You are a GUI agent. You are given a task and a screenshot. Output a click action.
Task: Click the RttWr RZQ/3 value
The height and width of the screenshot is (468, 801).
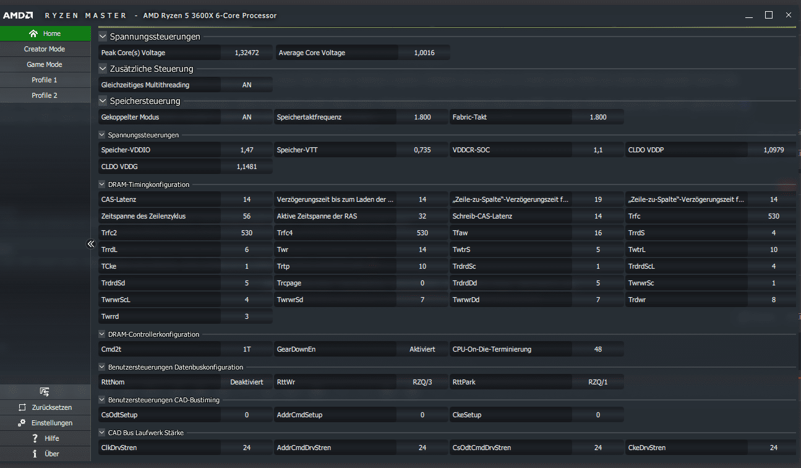click(422, 382)
